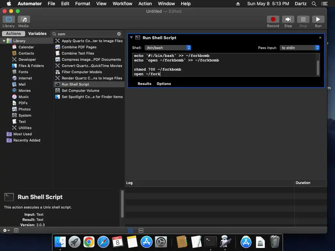
Task: Select Set Spotlight Comments for Finder Items
Action: point(89,97)
